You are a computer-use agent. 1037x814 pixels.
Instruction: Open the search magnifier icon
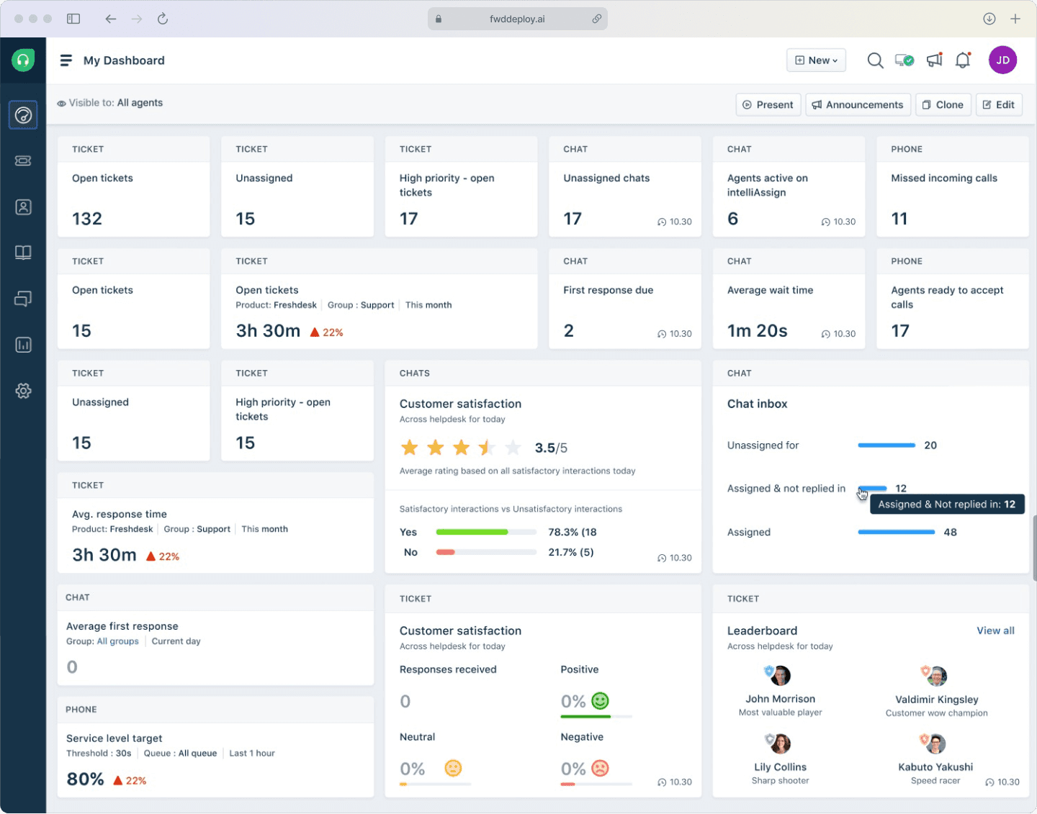tap(875, 60)
